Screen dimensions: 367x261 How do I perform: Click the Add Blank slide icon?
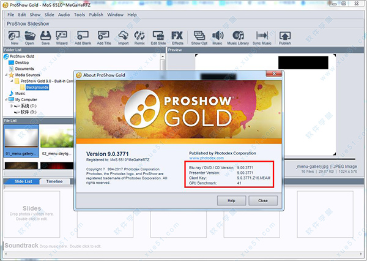coord(83,37)
